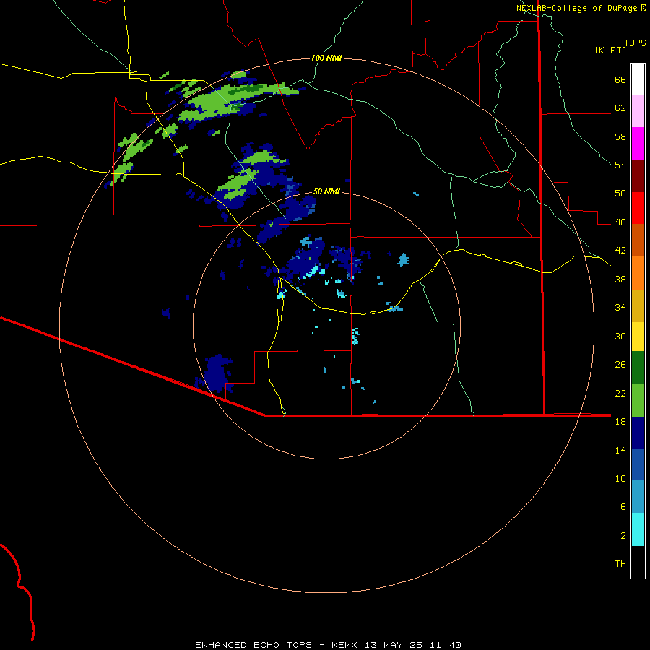Click the "TH" threshold label

tap(620, 564)
